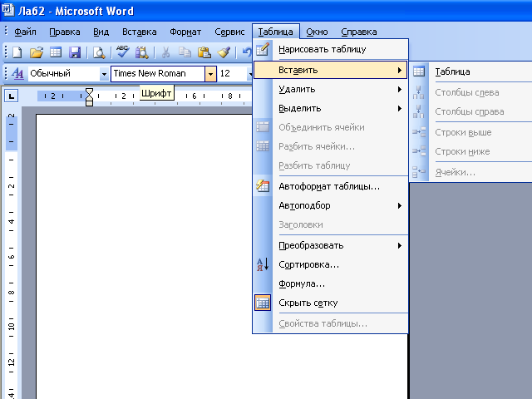Open the Формат menu
532x399 pixels.
(185, 32)
